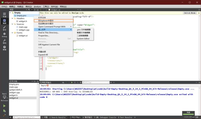
Task: Click the project tree filter funnel icon
Action: click(29, 10)
